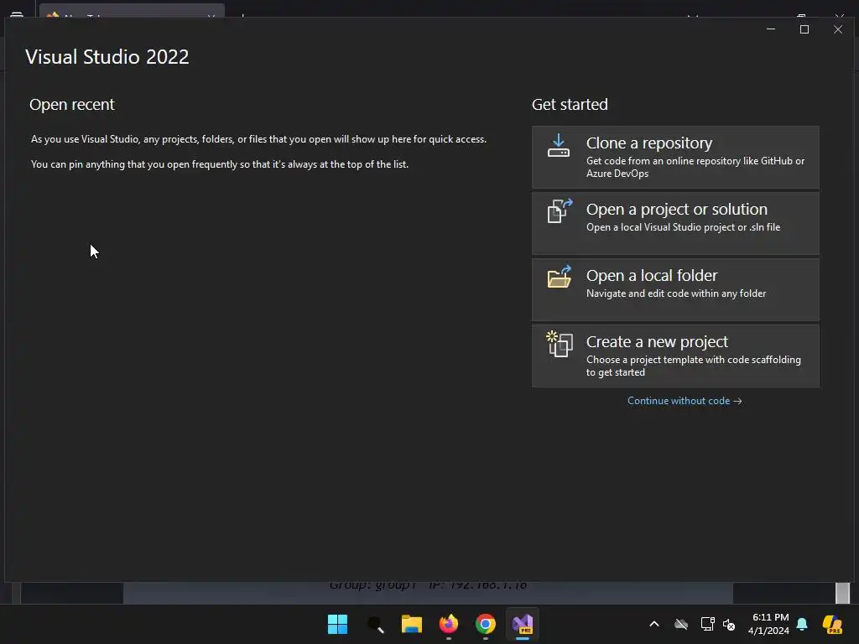Switch to Google Chrome in the taskbar
Viewport: 859px width, 644px height.
[x=486, y=624]
